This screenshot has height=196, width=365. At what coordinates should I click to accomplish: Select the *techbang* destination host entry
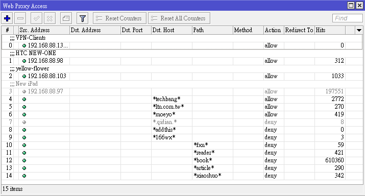pos(166,99)
